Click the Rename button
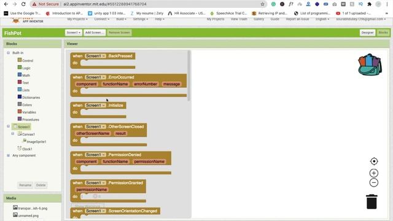Screen dimensions: 393x221 (25, 185)
